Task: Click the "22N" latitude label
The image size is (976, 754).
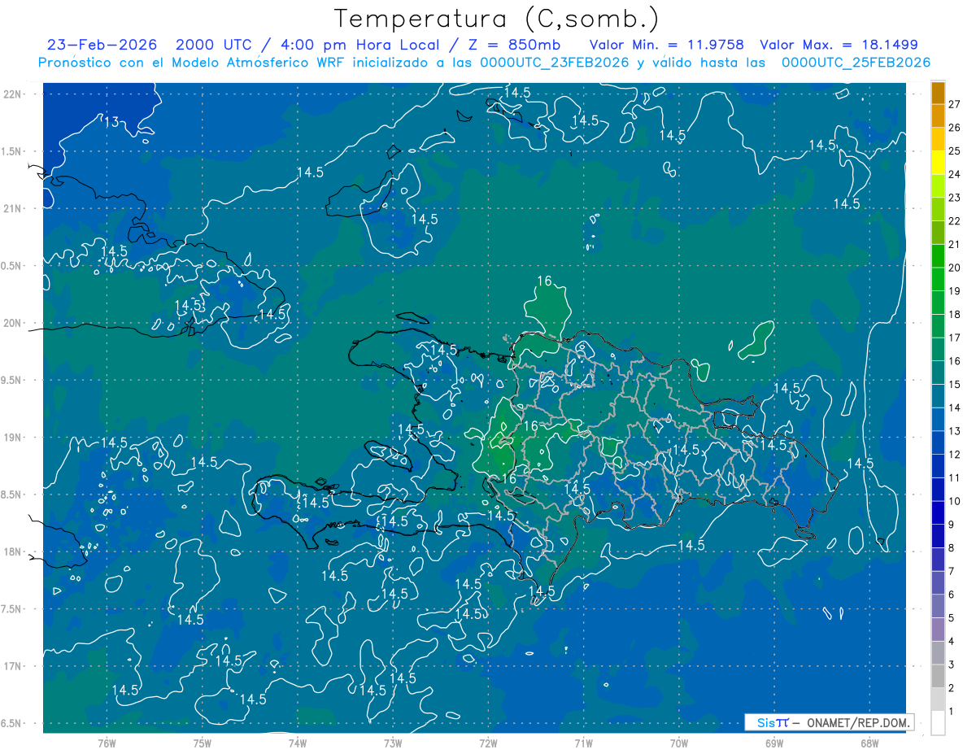Action: [x=11, y=94]
